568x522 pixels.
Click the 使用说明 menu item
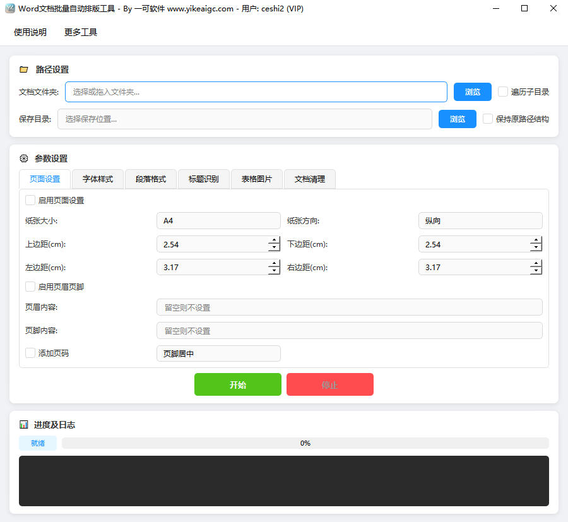30,32
